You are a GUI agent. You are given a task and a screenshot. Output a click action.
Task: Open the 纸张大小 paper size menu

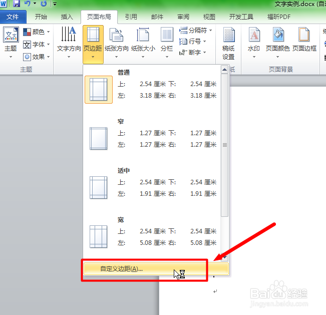click(x=143, y=43)
